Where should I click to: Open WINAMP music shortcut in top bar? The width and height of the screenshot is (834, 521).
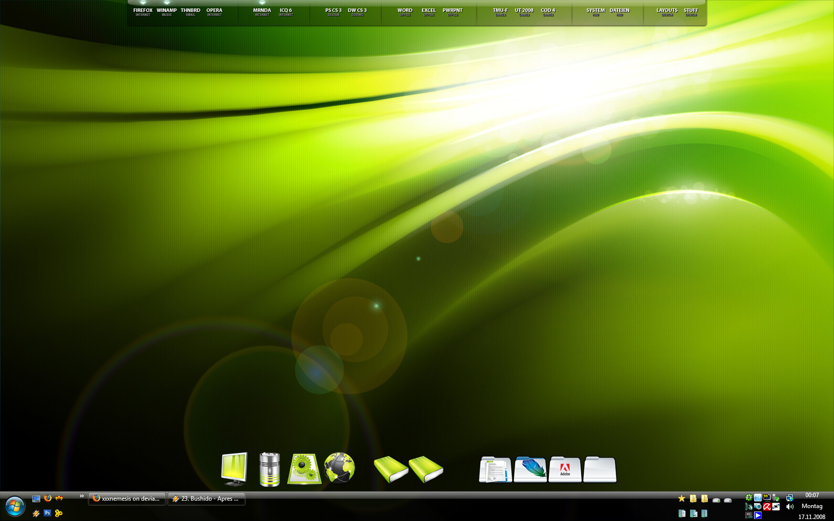167,12
